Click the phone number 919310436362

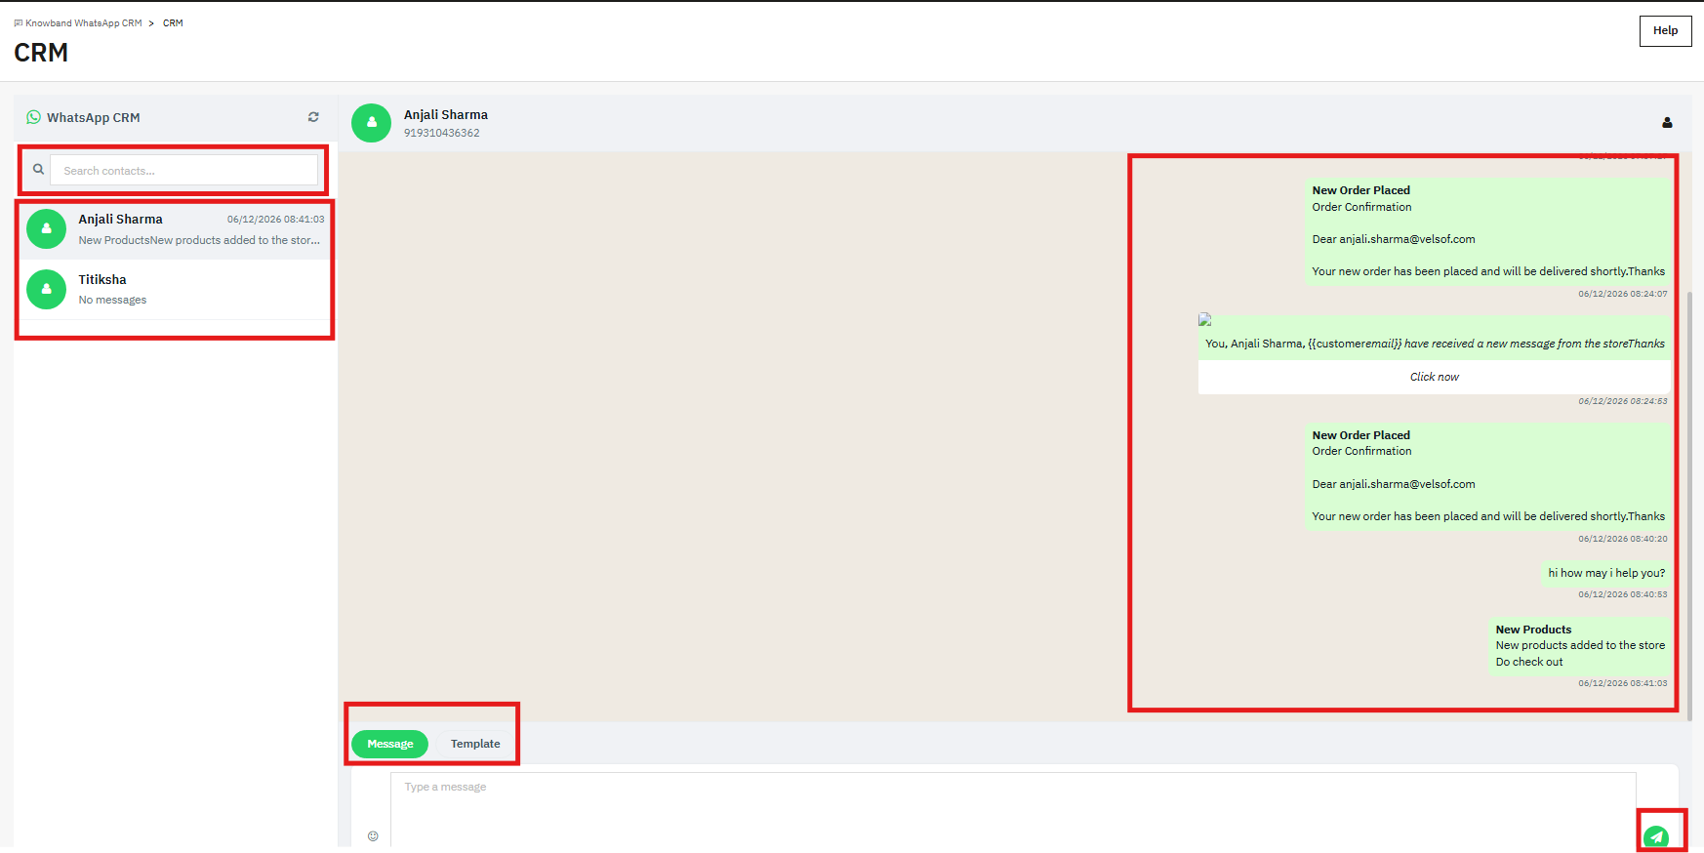tap(442, 133)
